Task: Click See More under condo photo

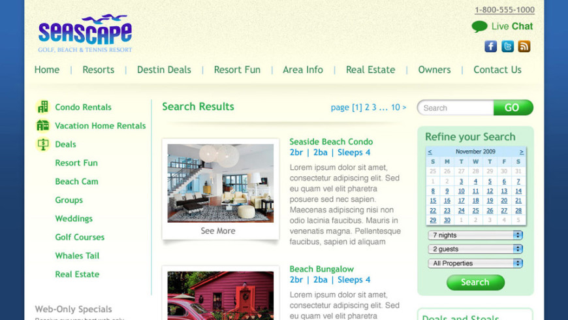Action: (218, 231)
